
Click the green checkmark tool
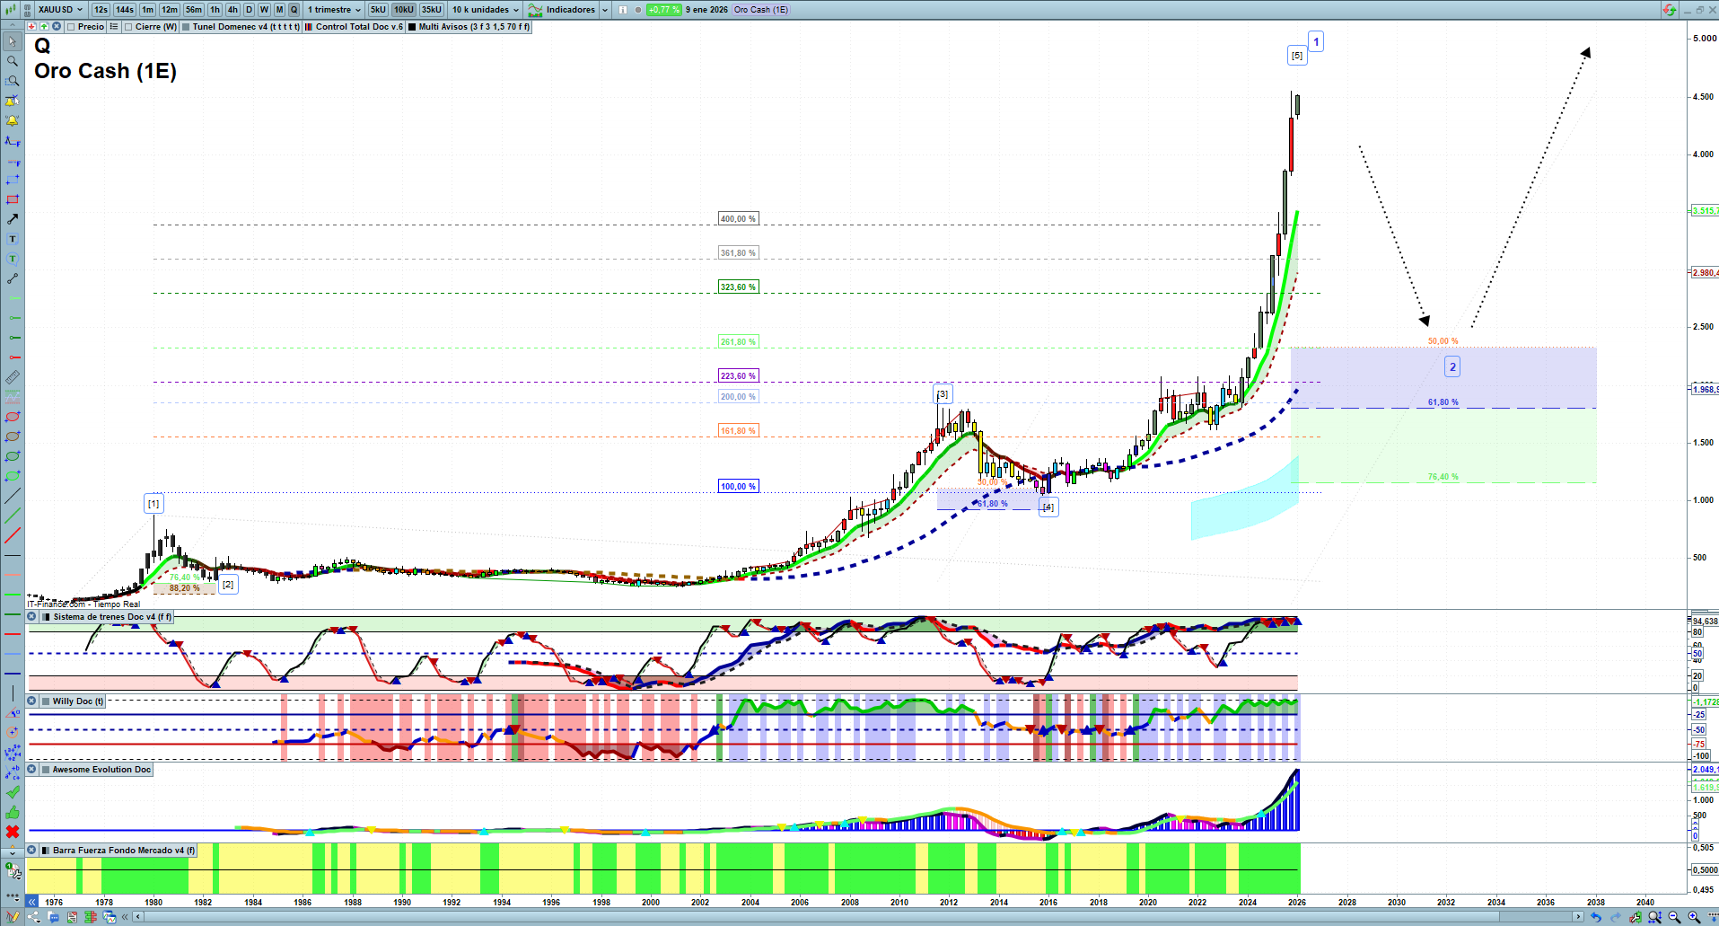[13, 792]
